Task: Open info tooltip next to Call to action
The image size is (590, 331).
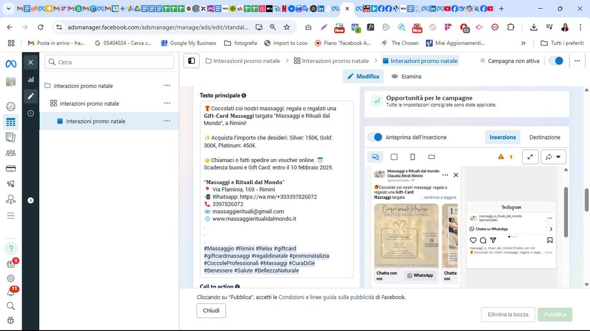Action: 237,286
